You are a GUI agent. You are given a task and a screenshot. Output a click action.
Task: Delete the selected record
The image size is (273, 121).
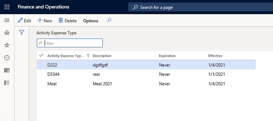tap(67, 21)
